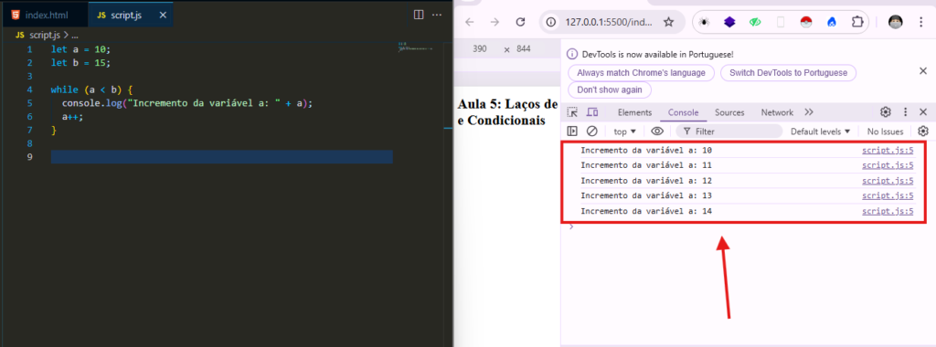This screenshot has width=936, height=347.
Task: Open the Pokeball extension icon
Action: 806,22
